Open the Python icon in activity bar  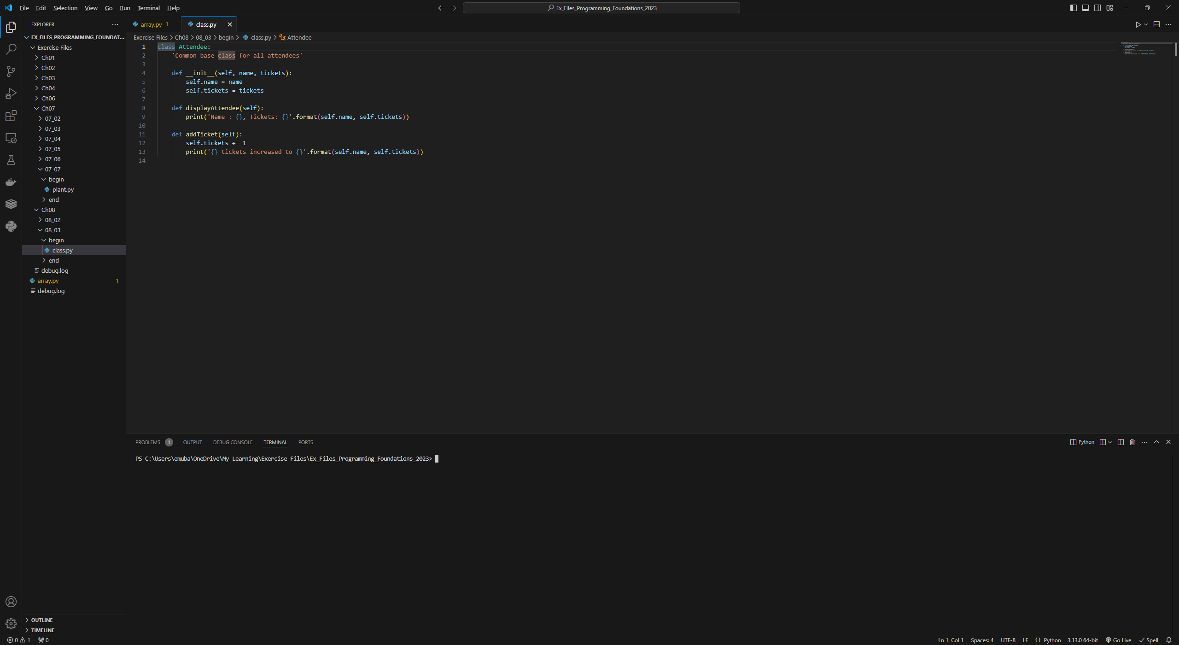coord(11,226)
